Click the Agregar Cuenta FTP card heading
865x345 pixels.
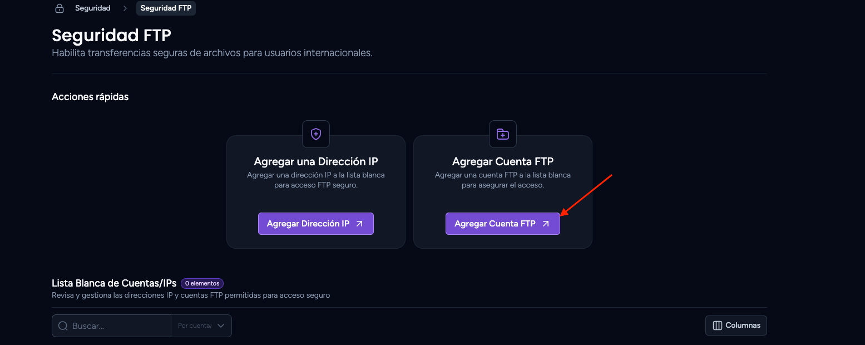(503, 162)
